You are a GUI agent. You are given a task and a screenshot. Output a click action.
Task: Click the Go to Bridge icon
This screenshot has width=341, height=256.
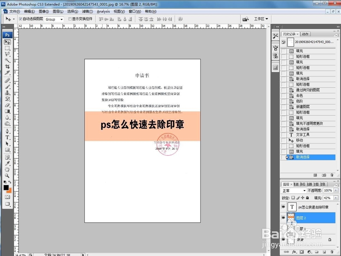coord(246,19)
